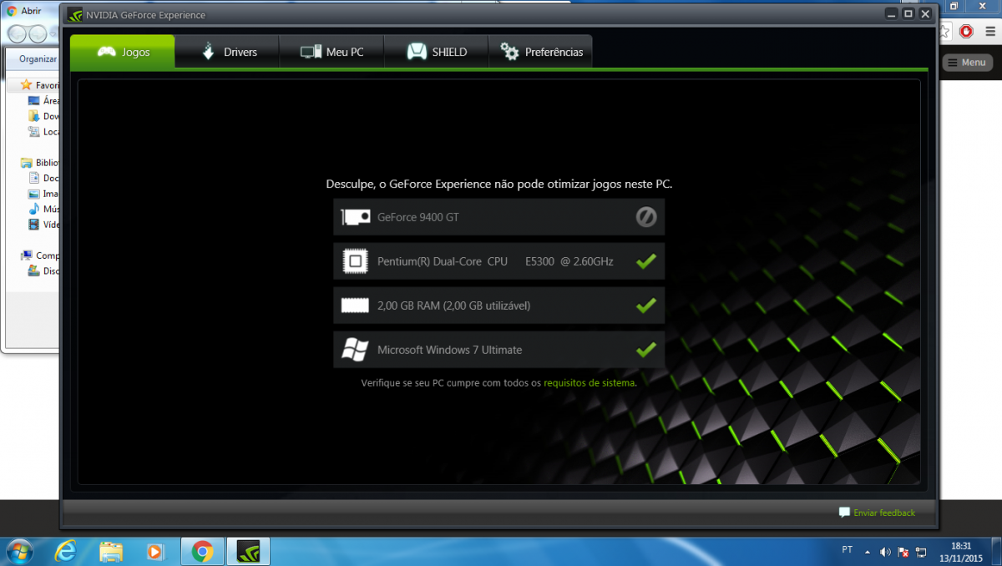Select the Meu PC tab
Screen dimensions: 1002x566
point(331,52)
